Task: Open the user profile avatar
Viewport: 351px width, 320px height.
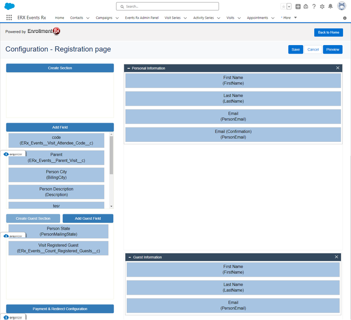Action: coord(342,6)
